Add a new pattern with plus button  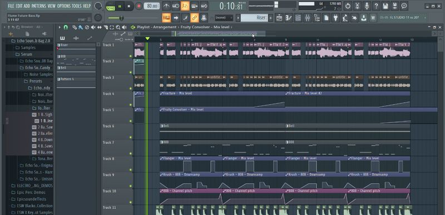pos(271,18)
